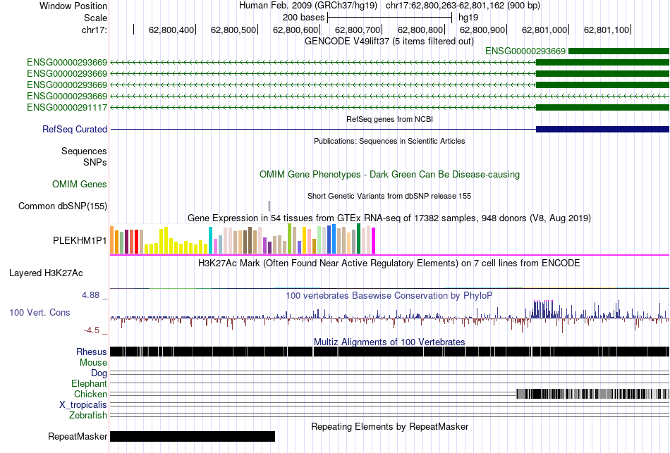Open the RefSeq genes from NCBI title
Viewport: 670px width, 453px height.
[389, 120]
